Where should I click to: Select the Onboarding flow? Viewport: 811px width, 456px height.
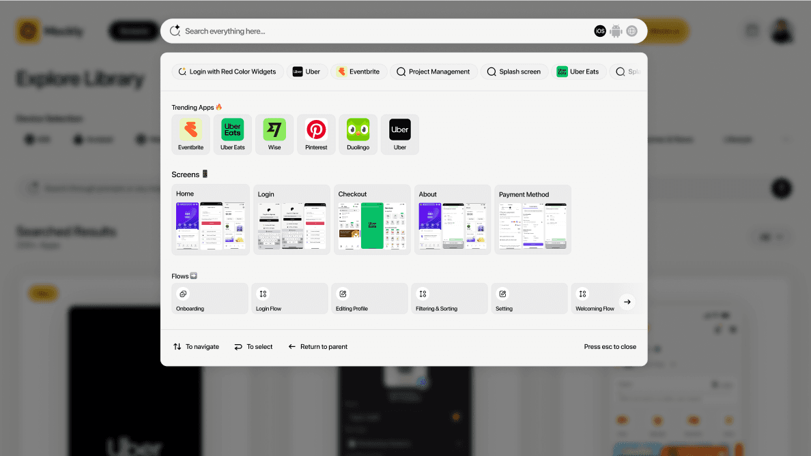point(210,299)
